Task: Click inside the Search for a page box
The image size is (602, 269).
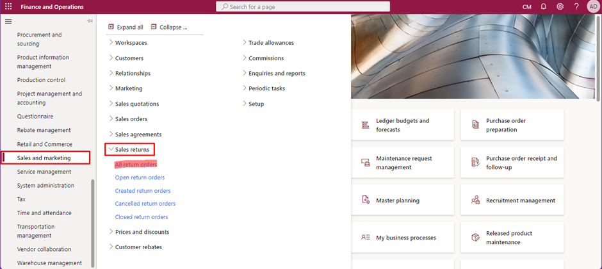Action: point(303,6)
